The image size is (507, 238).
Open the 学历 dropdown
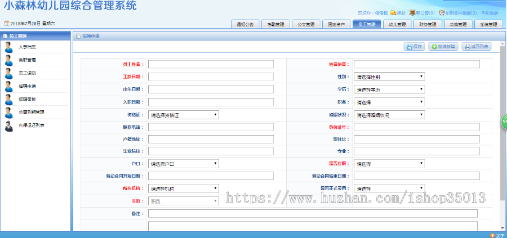click(x=389, y=89)
